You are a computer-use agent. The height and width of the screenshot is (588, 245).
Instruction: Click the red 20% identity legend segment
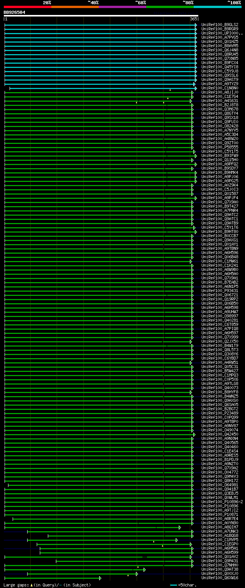tap(28, 7)
